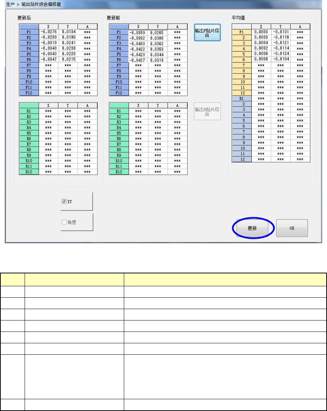This screenshot has width=327, height=411.
Task: Select row header F10 in 更新前 table
Action: [119, 82]
